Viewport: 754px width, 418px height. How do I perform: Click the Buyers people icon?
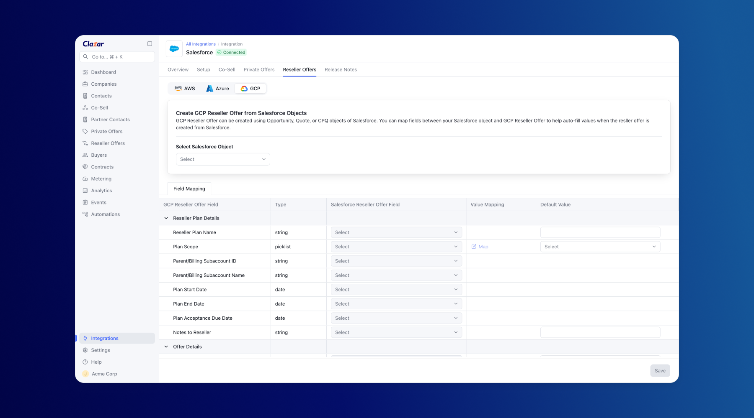pyautogui.click(x=85, y=155)
